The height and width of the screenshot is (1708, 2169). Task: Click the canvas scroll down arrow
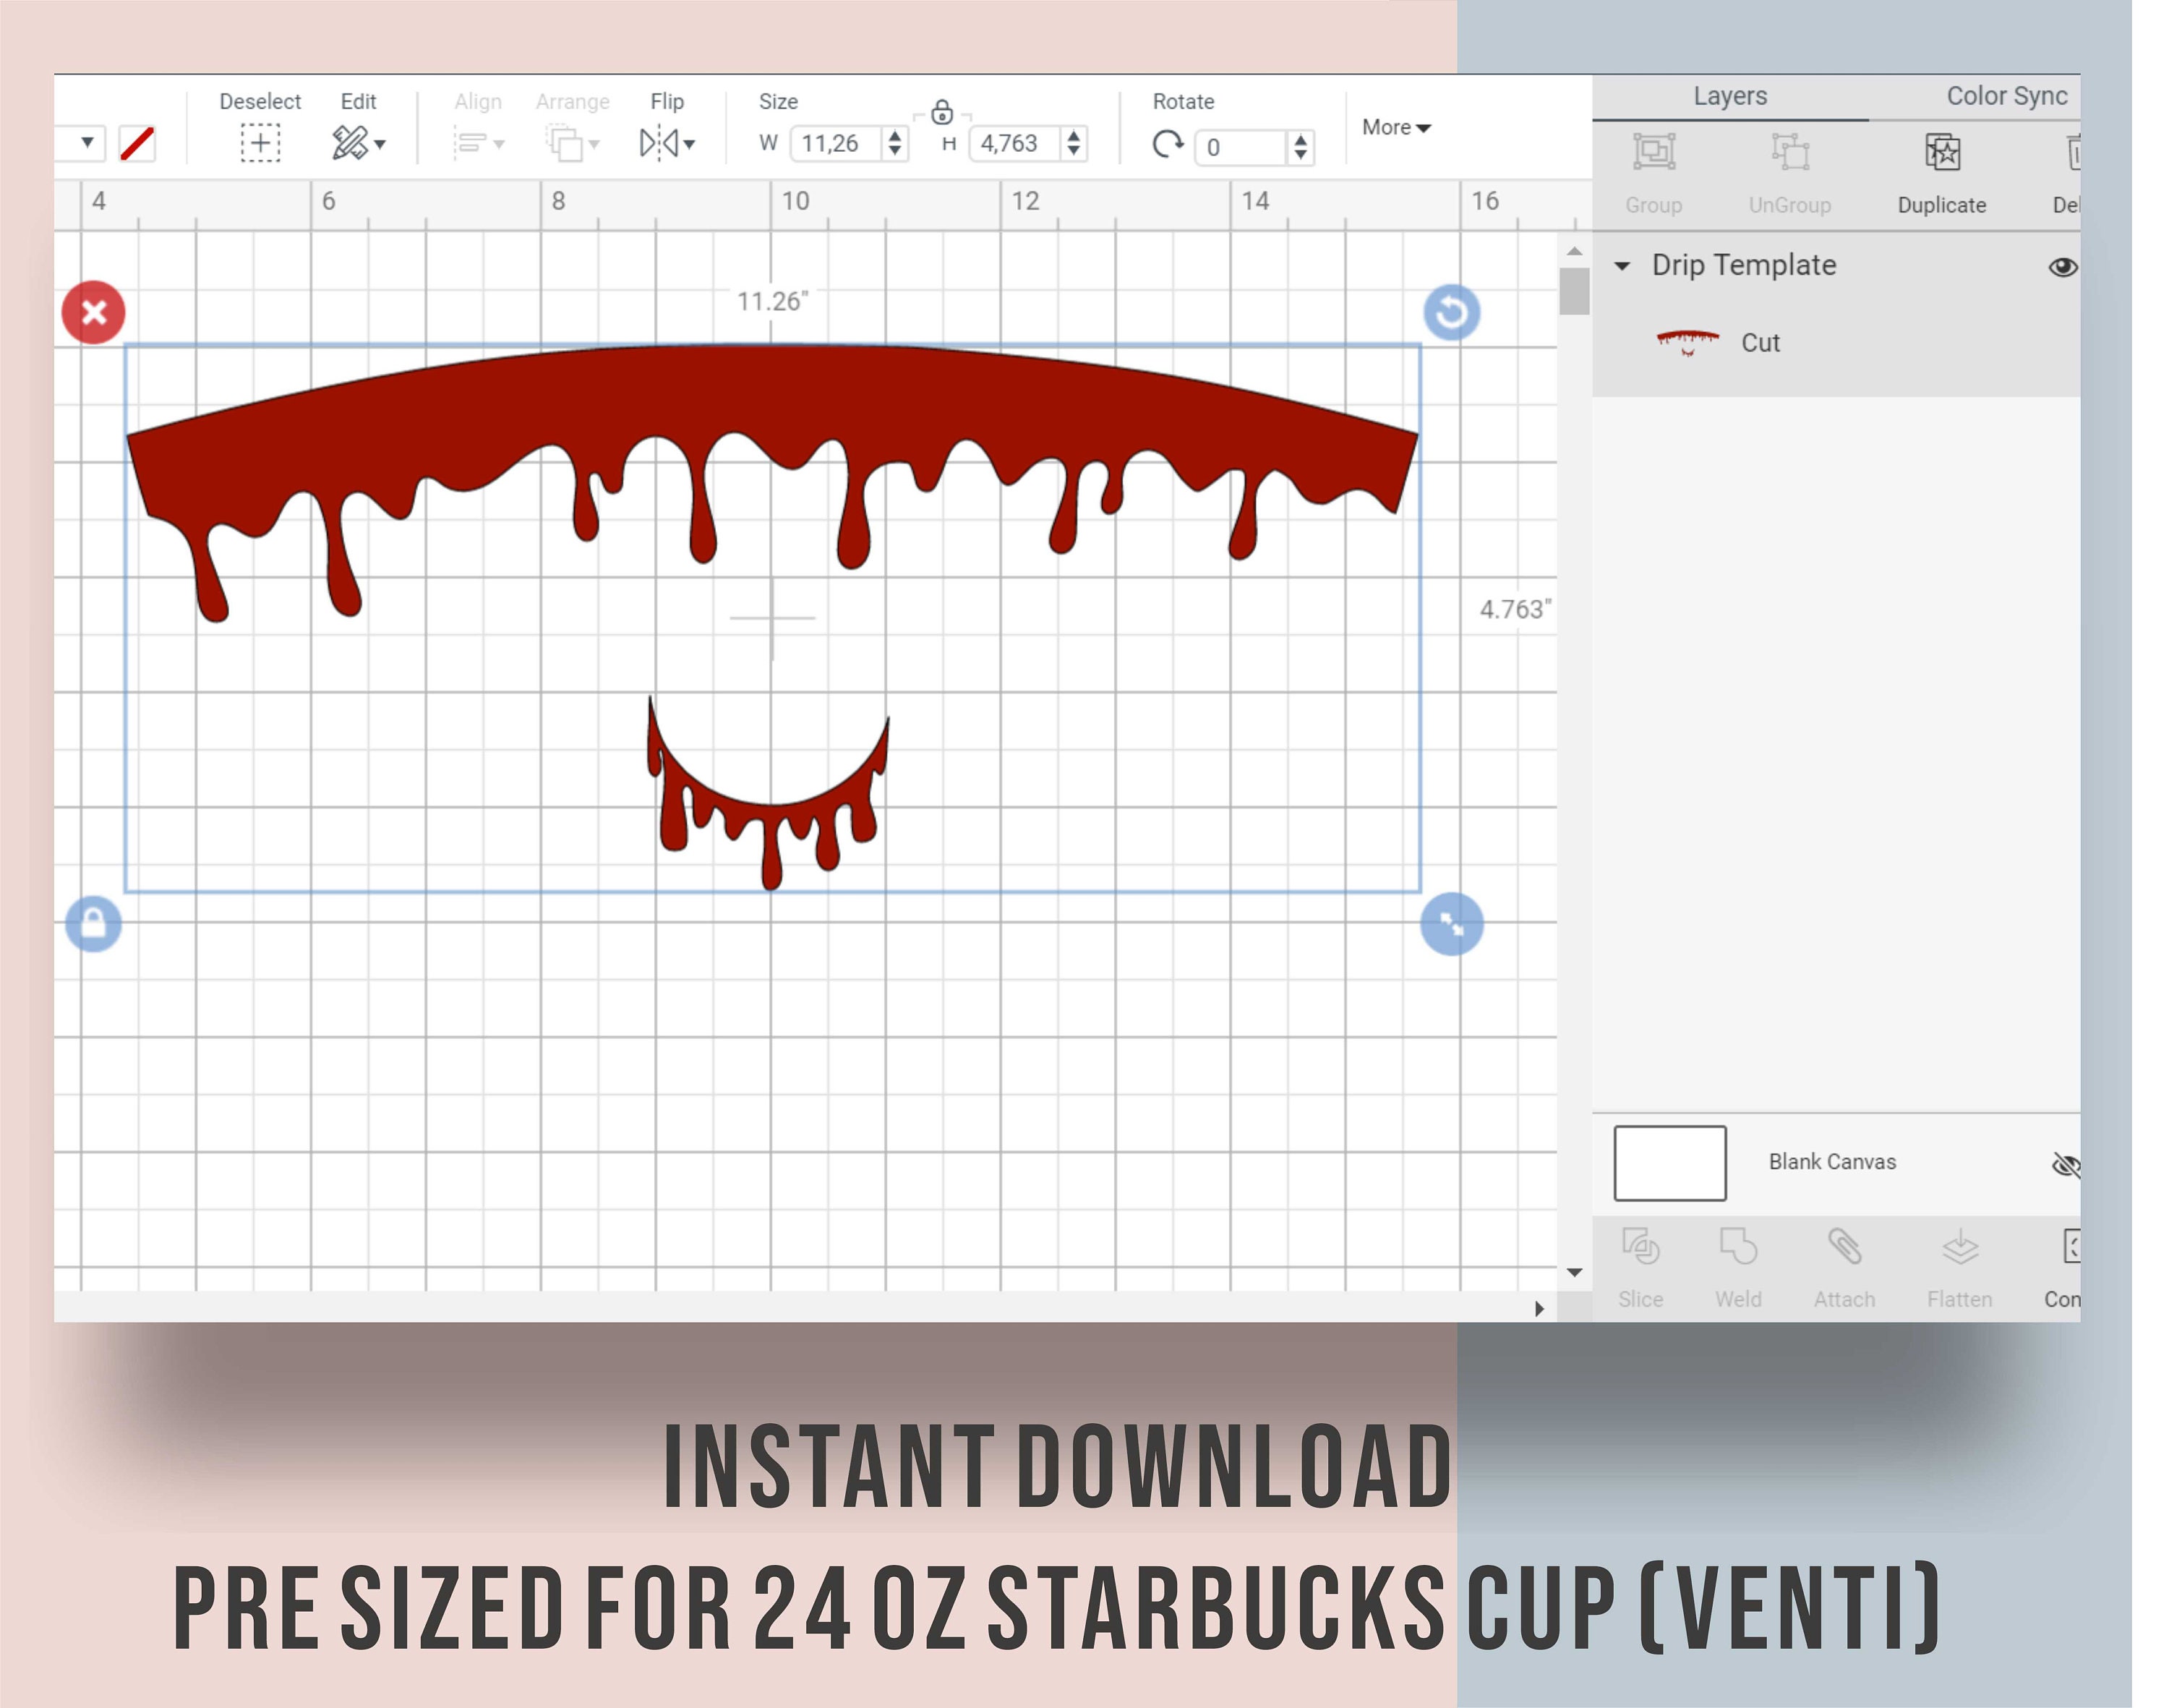click(x=1574, y=1273)
